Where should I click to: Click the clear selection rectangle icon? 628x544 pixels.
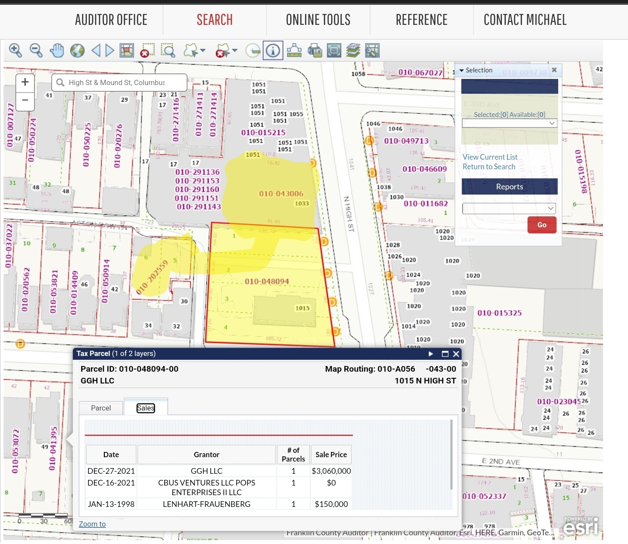[148, 51]
